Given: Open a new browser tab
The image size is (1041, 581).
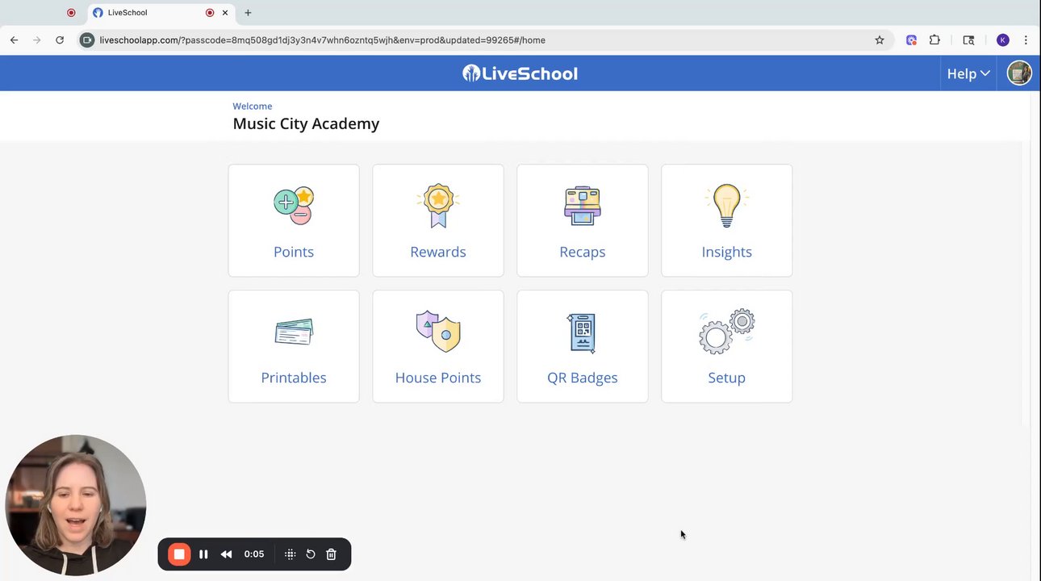Looking at the screenshot, I should coord(248,13).
